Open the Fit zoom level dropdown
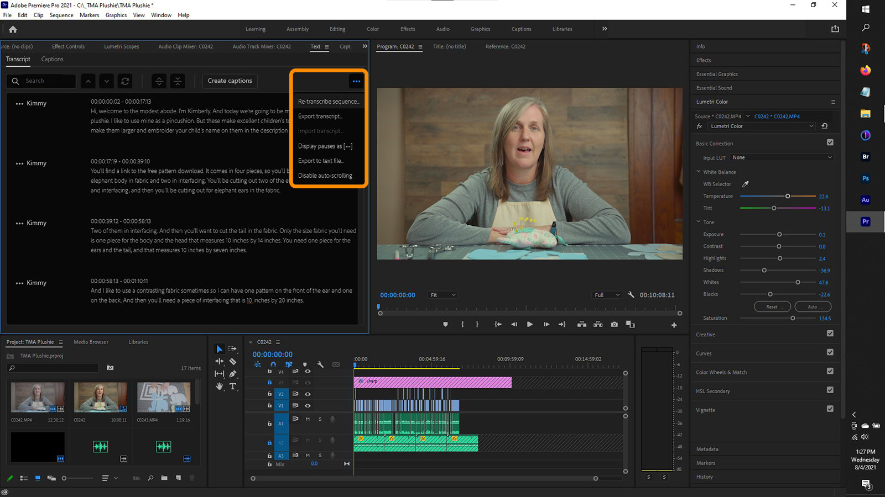 click(x=442, y=295)
